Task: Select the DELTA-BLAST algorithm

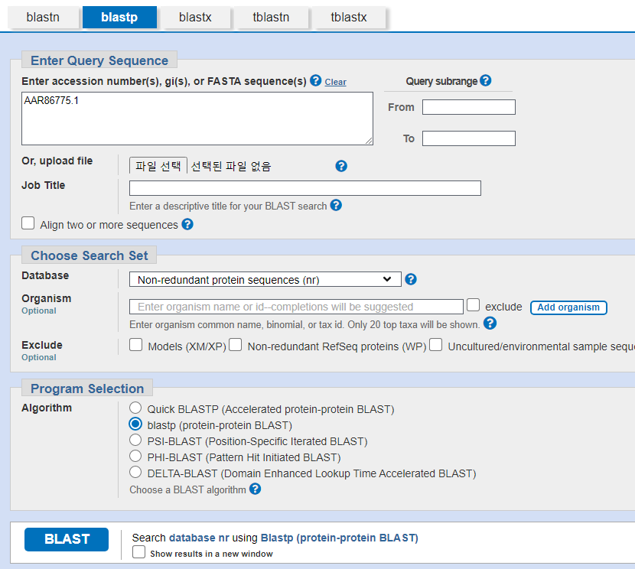Action: (135, 473)
